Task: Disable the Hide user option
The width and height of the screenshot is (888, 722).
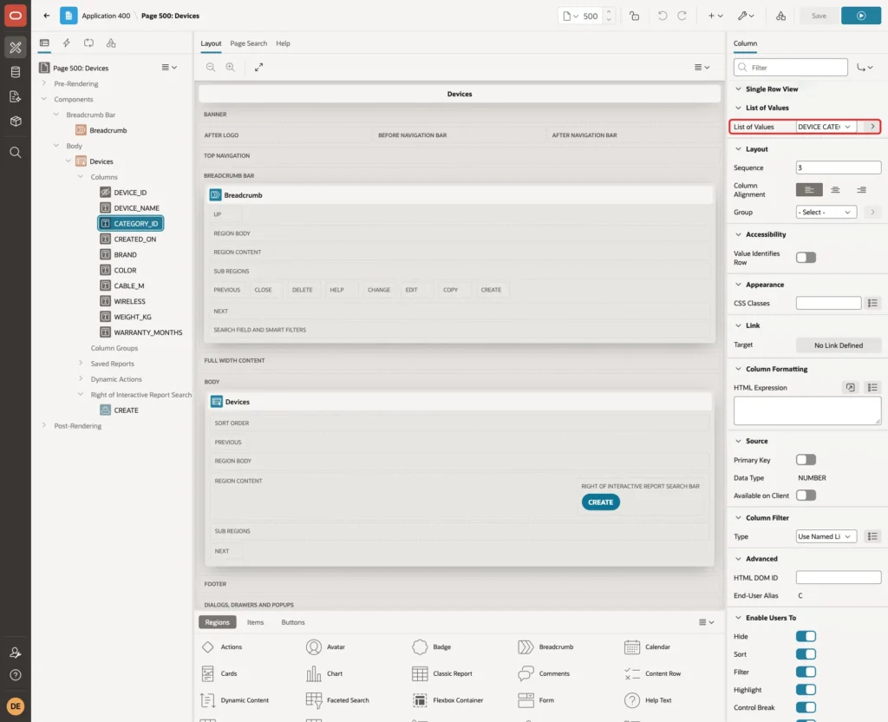Action: (806, 636)
